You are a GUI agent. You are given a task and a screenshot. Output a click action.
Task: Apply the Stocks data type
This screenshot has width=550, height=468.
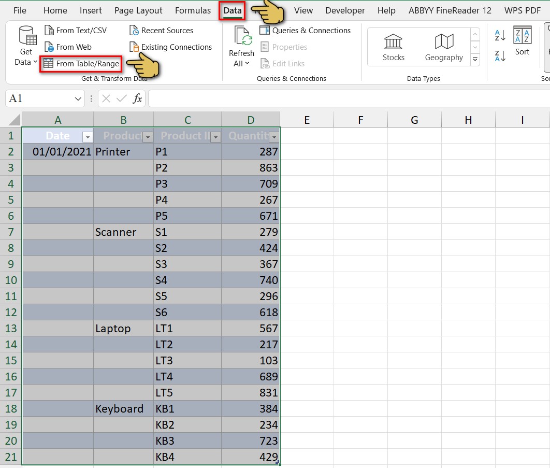[393, 47]
